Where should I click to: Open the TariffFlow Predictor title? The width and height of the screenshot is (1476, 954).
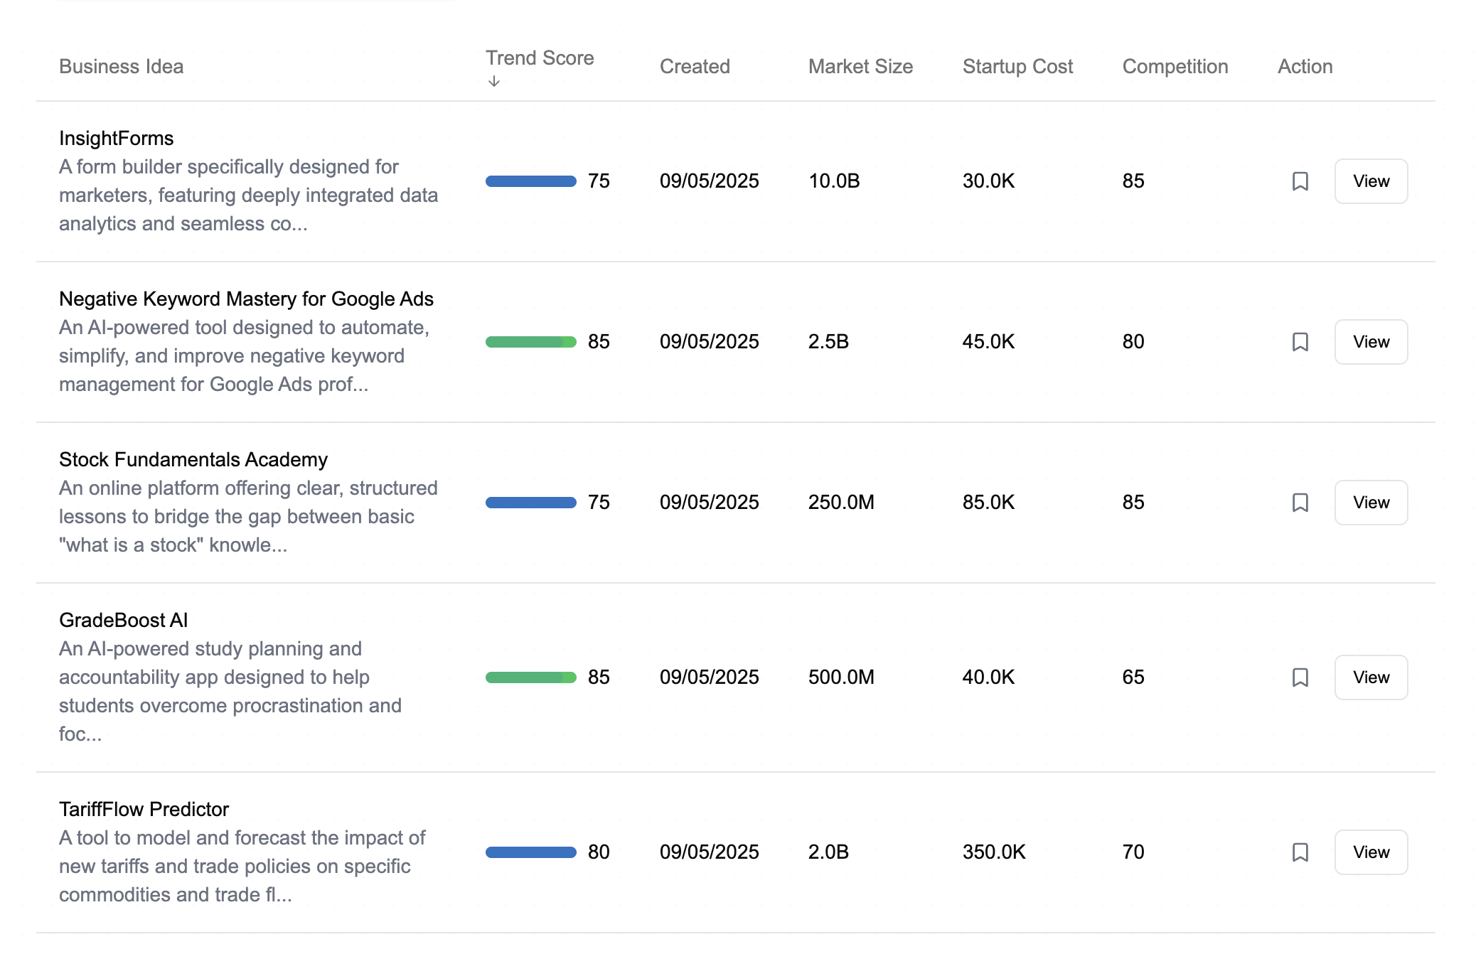(x=144, y=810)
